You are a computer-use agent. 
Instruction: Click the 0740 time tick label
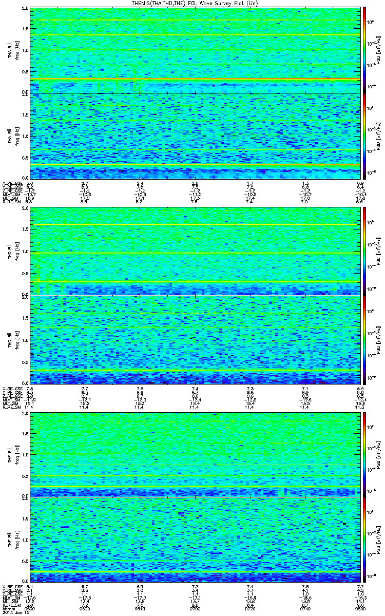(x=305, y=608)
